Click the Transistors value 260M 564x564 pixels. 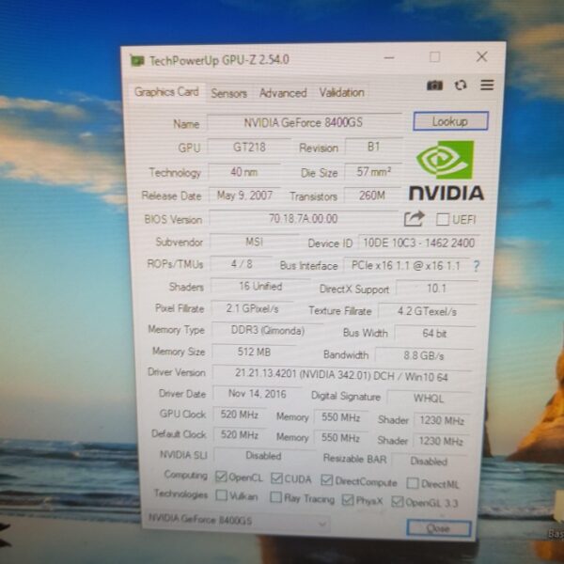click(x=372, y=196)
